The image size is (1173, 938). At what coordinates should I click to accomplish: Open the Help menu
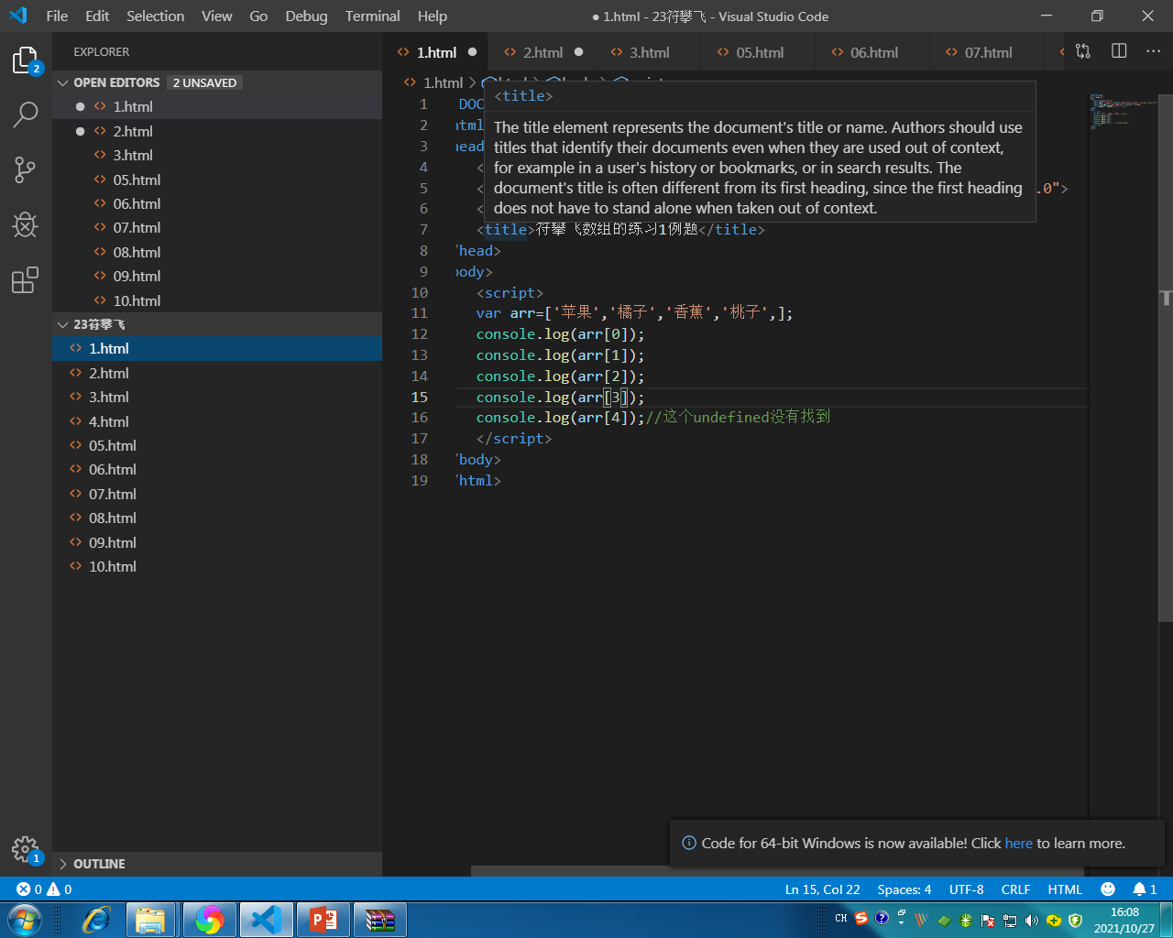pyautogui.click(x=433, y=16)
